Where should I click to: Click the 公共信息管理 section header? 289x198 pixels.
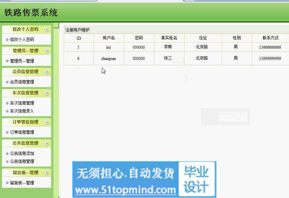[x=26, y=143]
